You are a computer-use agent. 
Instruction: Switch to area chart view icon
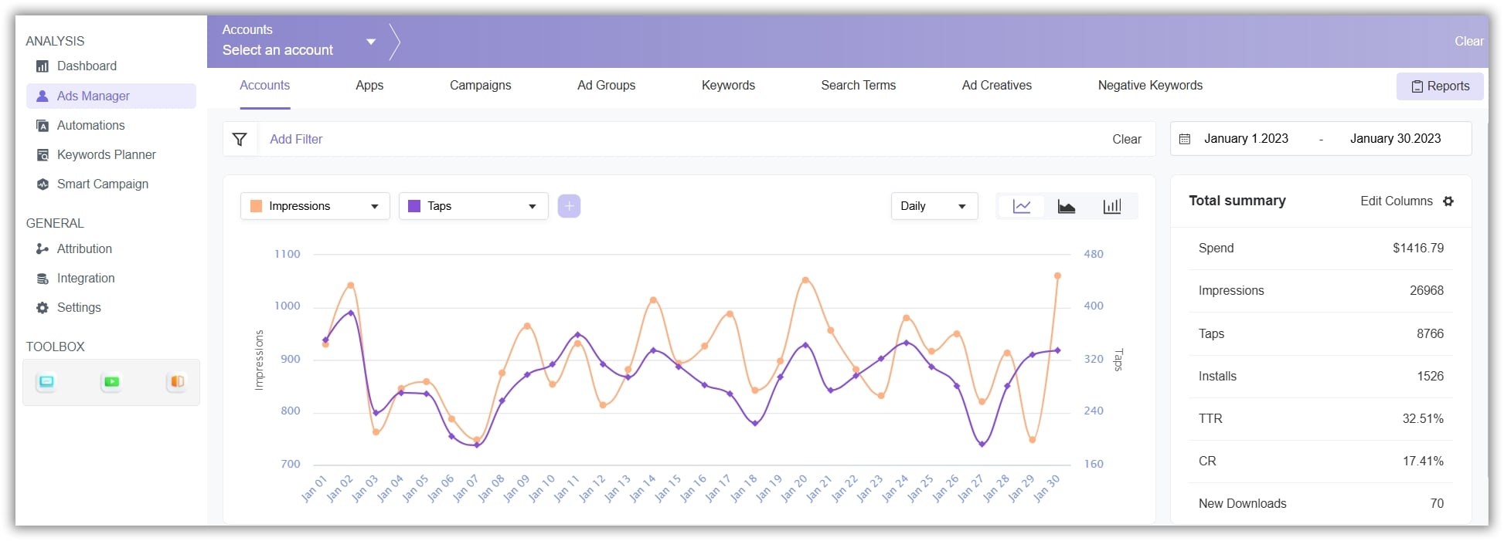point(1067,206)
